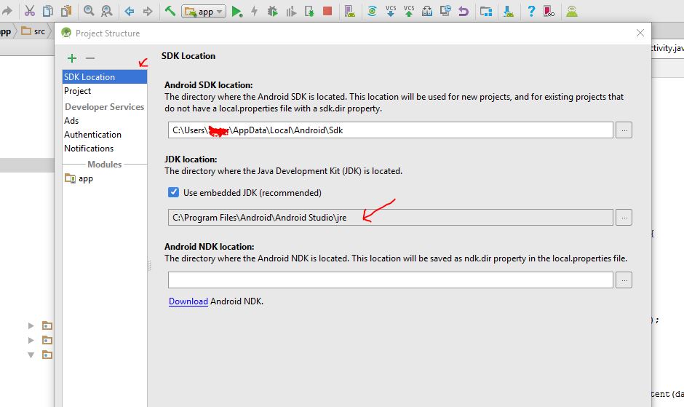Browse for the Android NDK location
Screen dimensions: 684x407
(624, 280)
